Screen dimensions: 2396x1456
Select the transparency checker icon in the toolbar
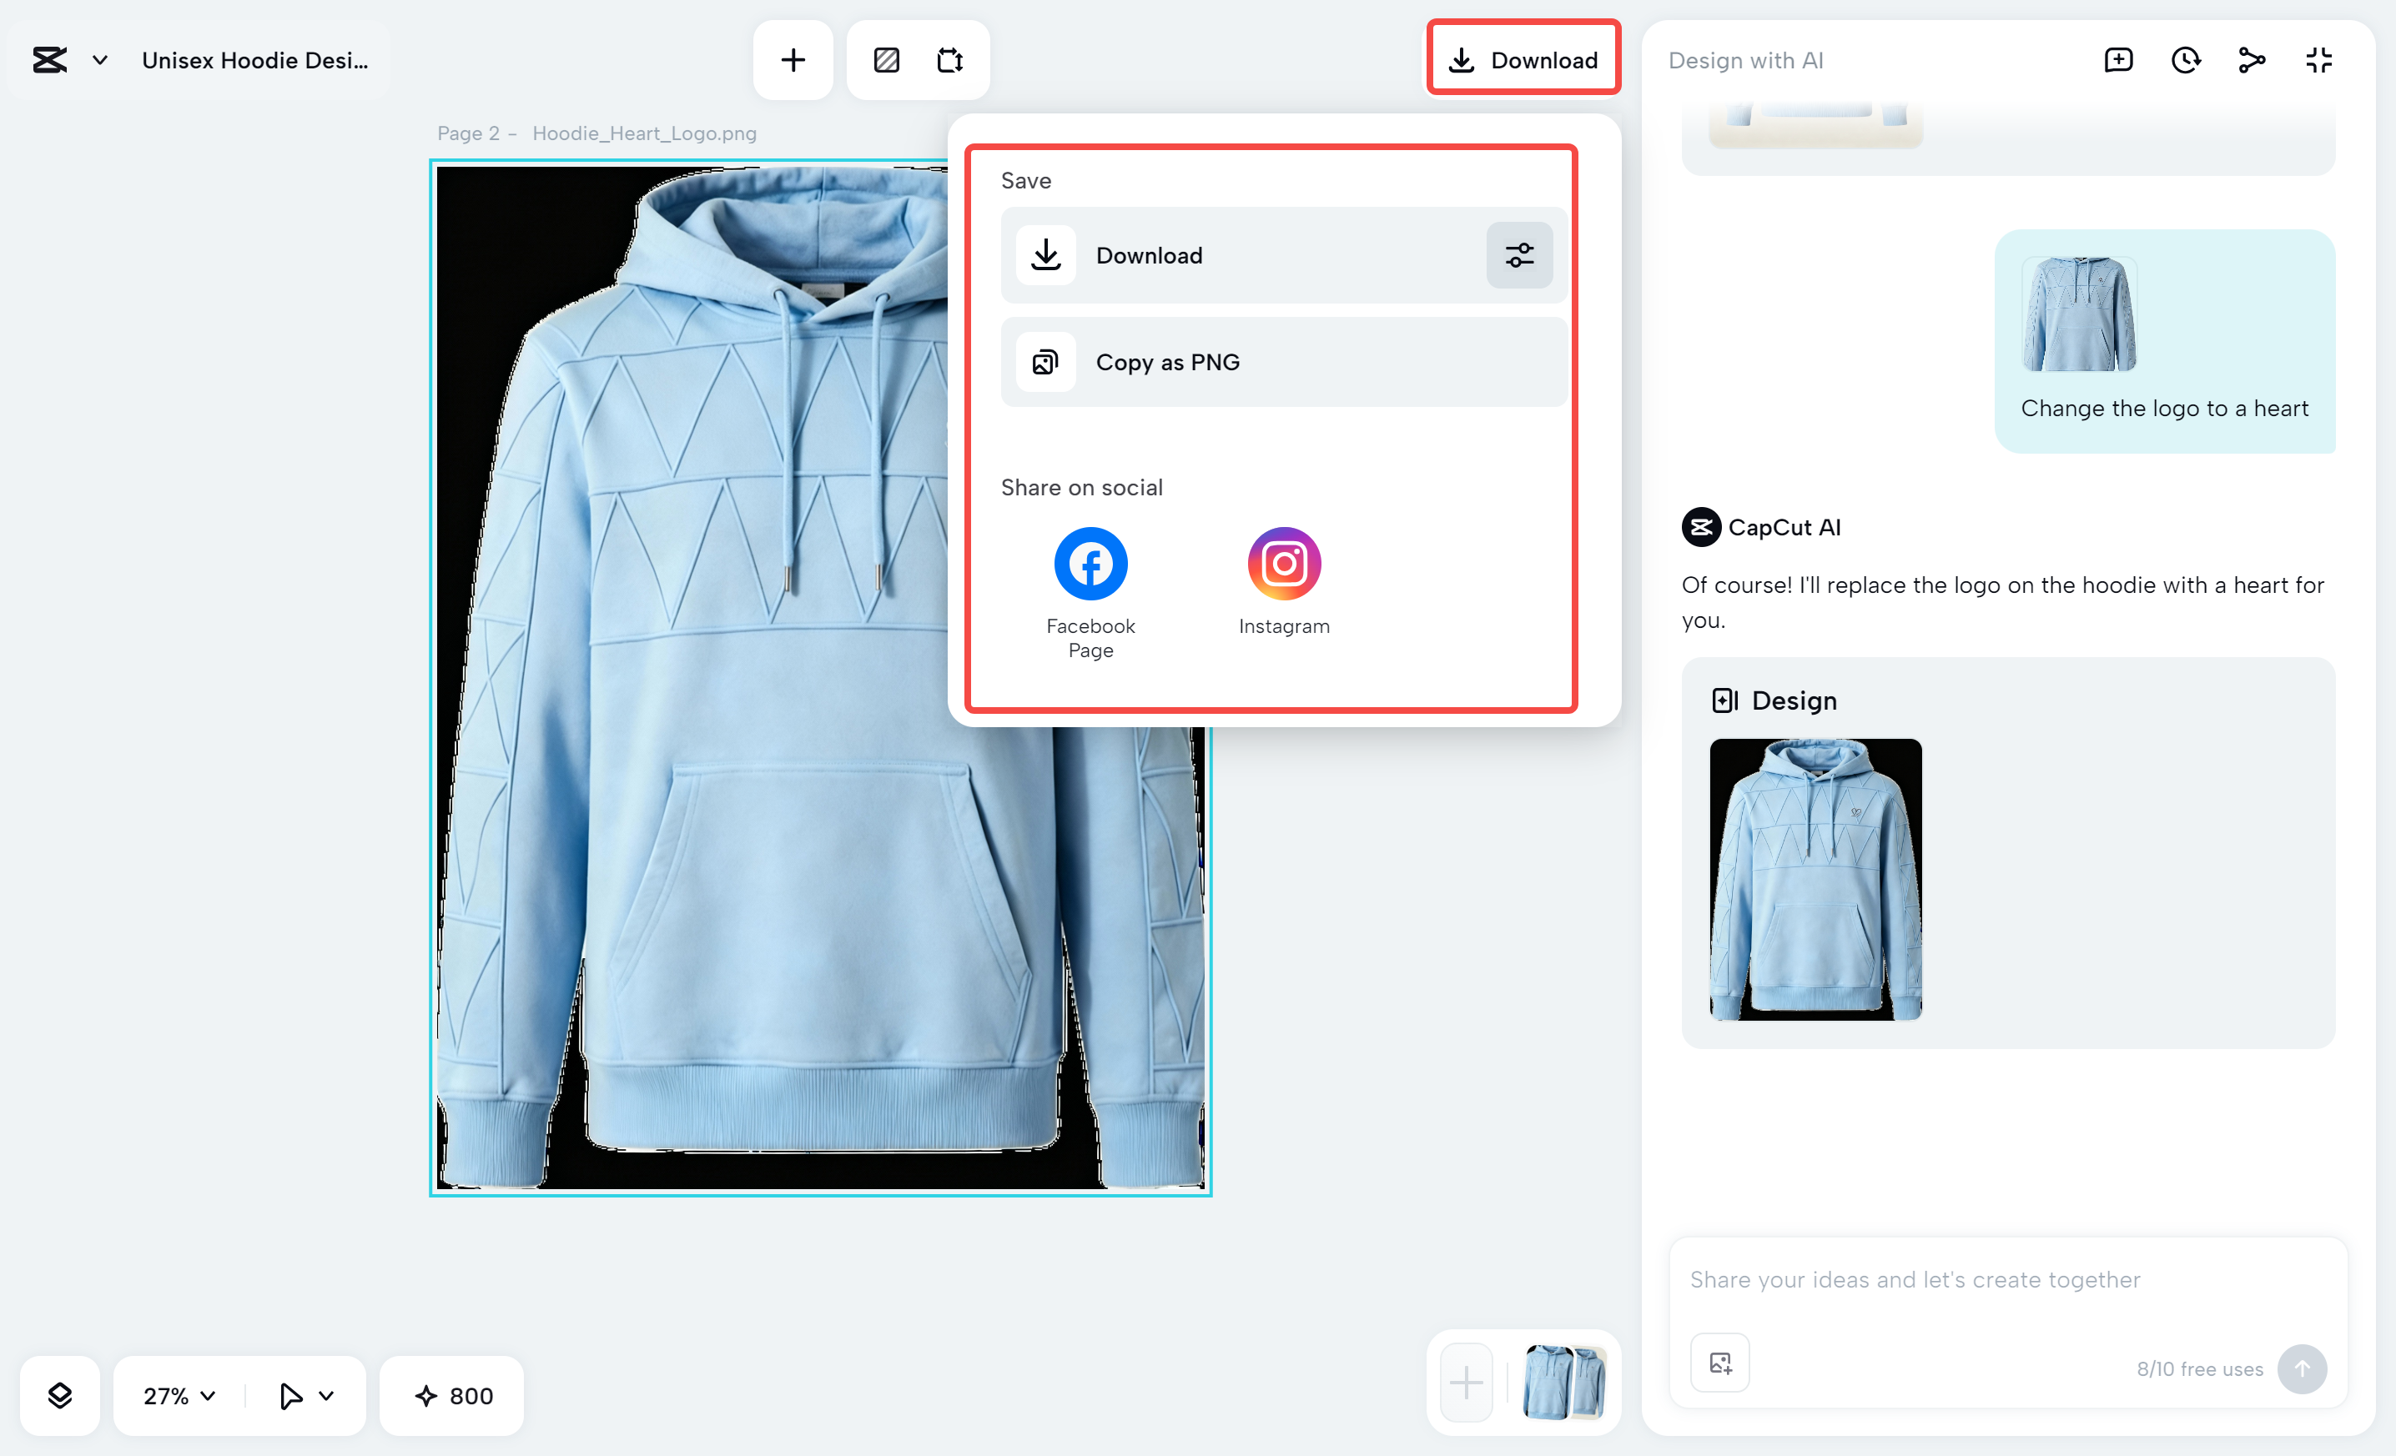point(886,59)
